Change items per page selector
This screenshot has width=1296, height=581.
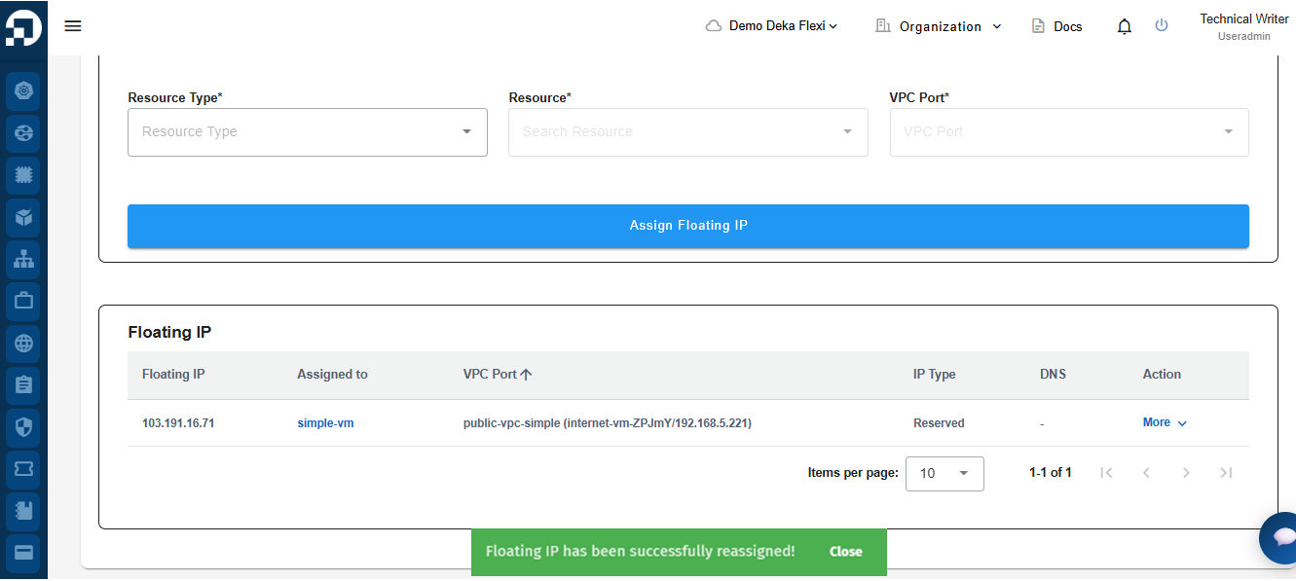click(x=944, y=473)
